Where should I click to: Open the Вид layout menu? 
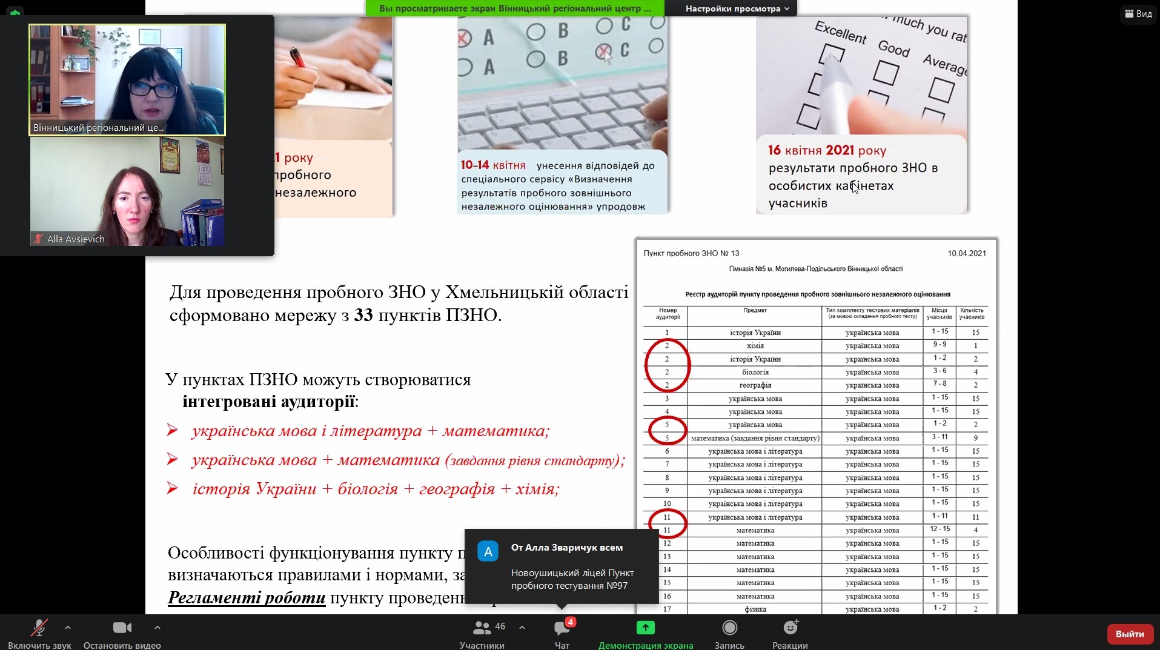point(1138,13)
